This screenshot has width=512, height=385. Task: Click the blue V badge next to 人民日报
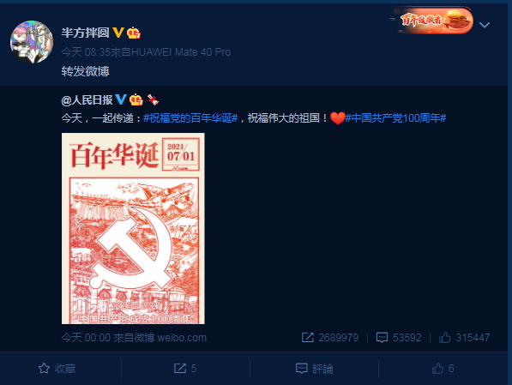121,99
